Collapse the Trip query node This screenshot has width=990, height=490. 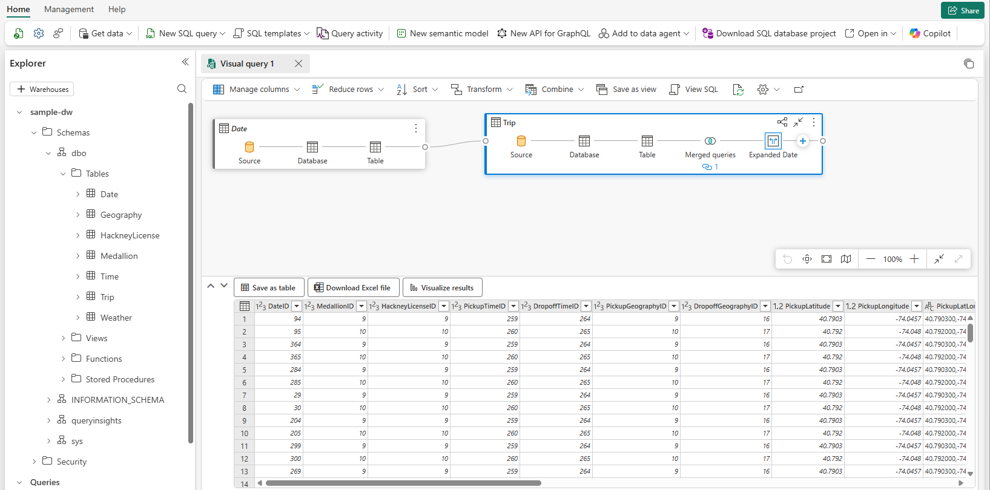(x=798, y=122)
